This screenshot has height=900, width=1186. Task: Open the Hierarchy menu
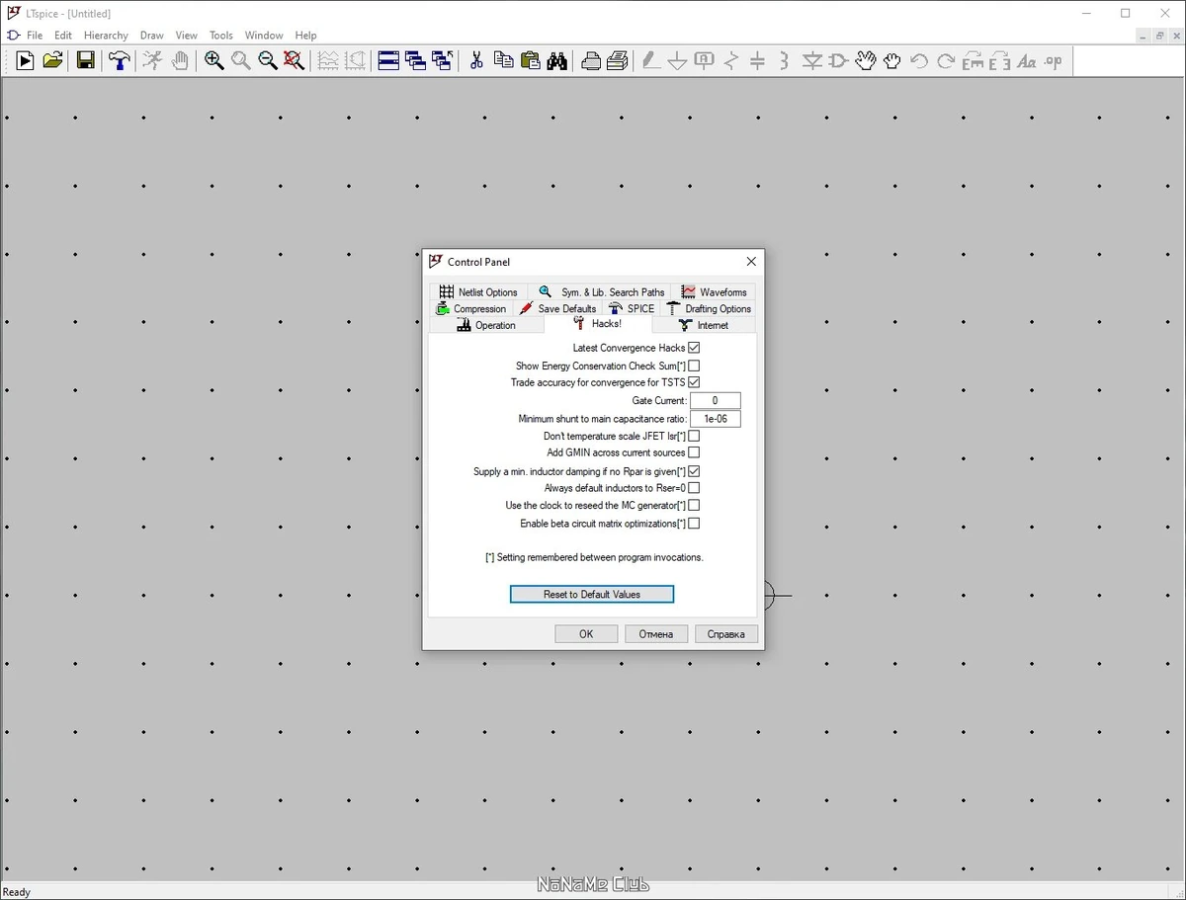click(x=106, y=35)
